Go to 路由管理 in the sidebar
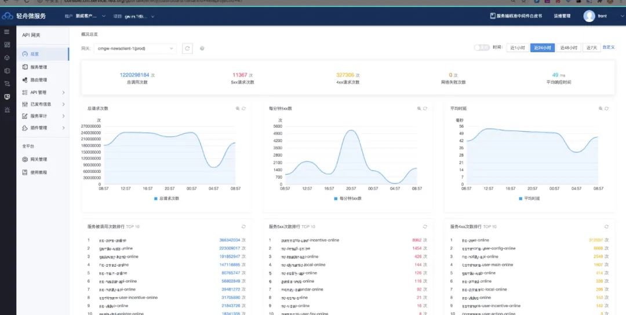Viewport: 626px width, 315px height. (x=38, y=80)
